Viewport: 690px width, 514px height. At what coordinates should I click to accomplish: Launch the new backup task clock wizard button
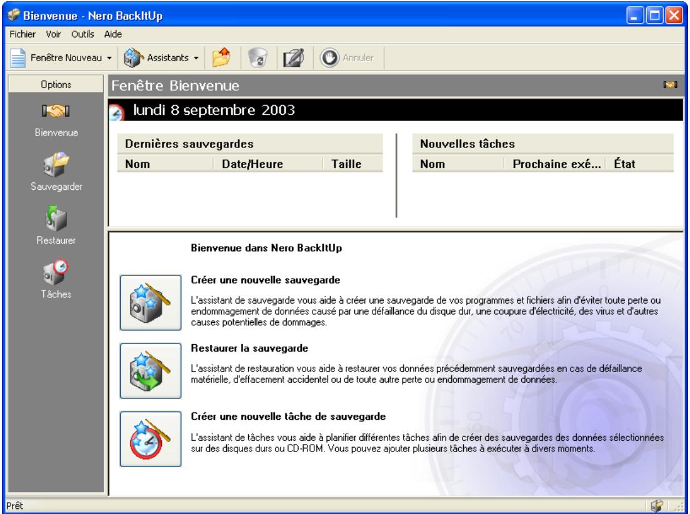[151, 439]
